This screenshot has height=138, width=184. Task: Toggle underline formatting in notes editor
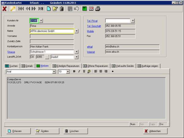(84, 71)
